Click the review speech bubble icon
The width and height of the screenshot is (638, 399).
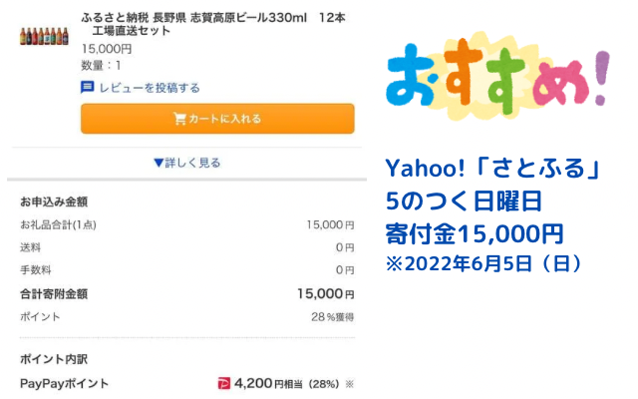87,87
